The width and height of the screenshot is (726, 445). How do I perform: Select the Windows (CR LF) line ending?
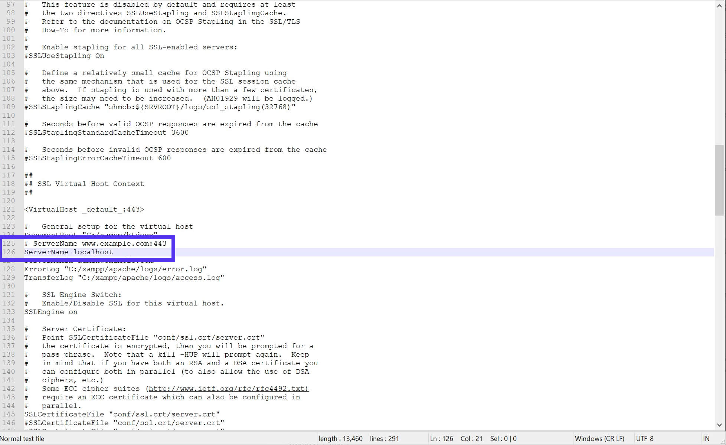coord(597,438)
